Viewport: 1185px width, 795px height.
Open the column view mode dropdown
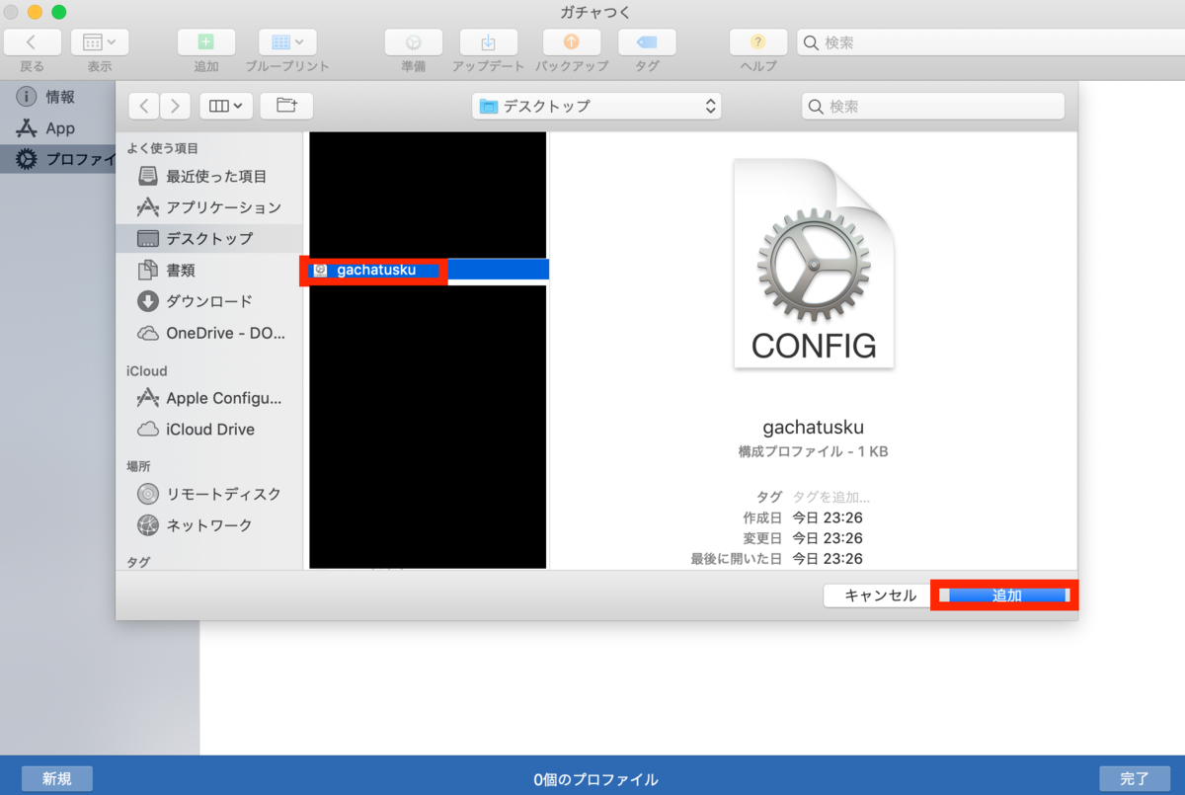click(x=227, y=106)
